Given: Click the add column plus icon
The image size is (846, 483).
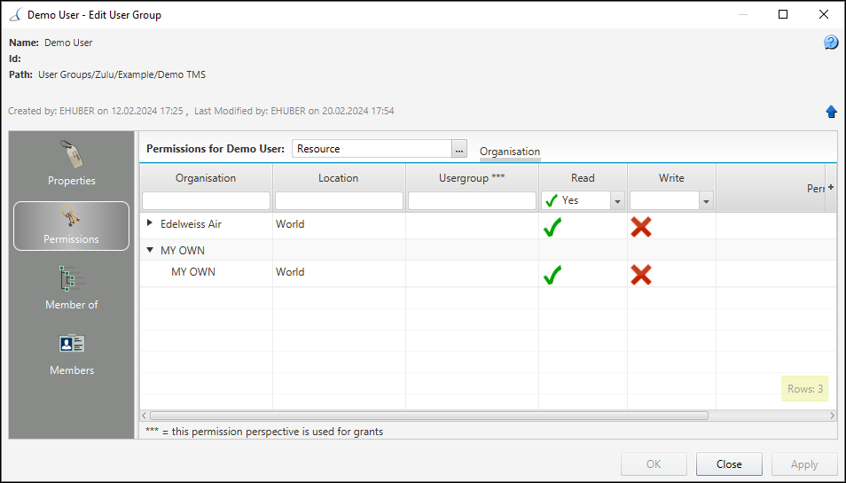Looking at the screenshot, I should pos(830,188).
